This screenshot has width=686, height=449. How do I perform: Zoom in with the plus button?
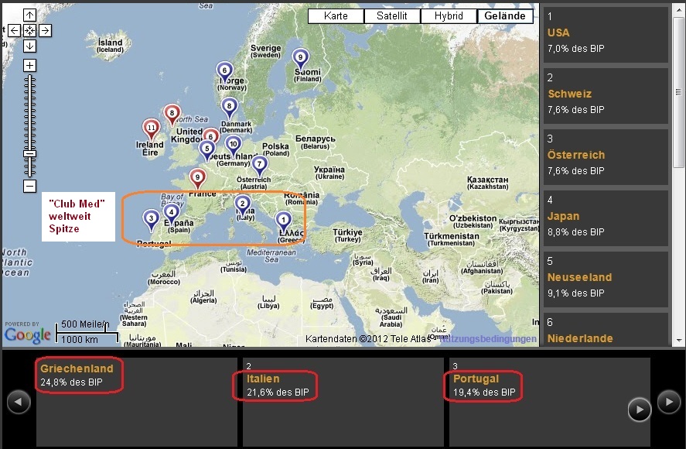click(29, 66)
